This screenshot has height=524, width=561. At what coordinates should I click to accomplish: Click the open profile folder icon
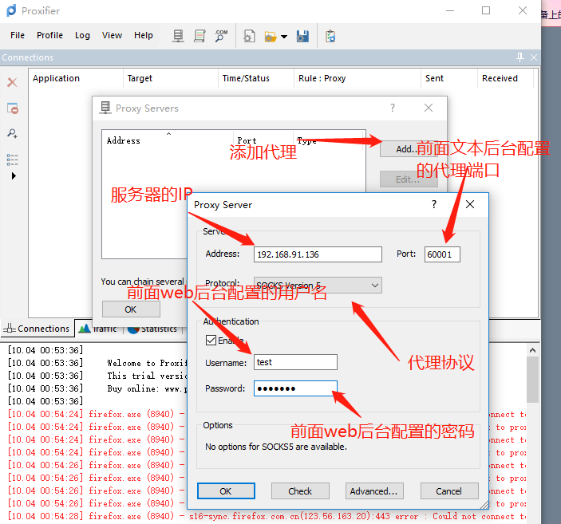(271, 37)
